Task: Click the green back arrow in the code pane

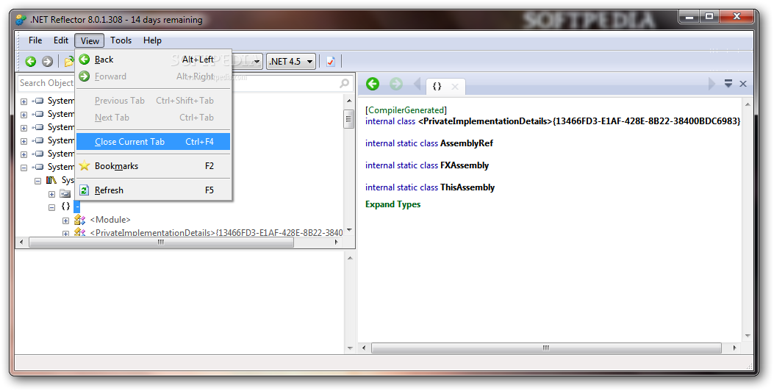Action: tap(373, 84)
